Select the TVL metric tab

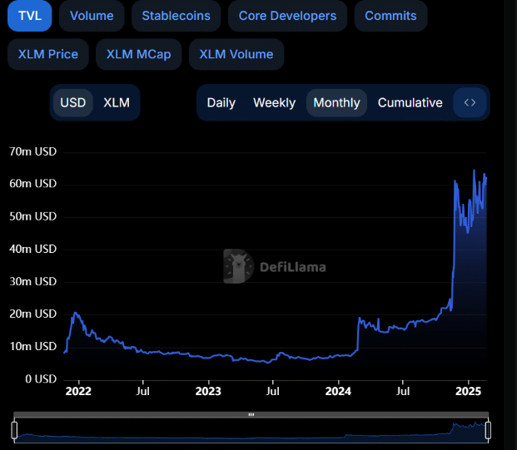(30, 16)
